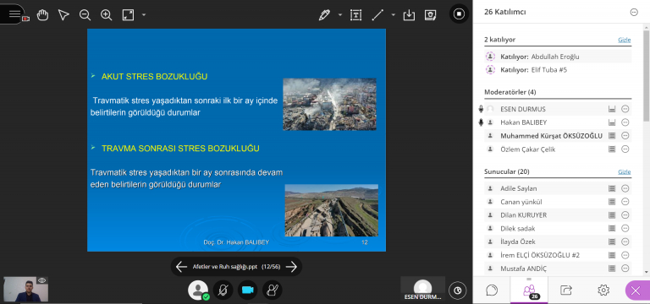Open the session menu hamburger icon
Screen dimensions: 650x304
[14, 14]
